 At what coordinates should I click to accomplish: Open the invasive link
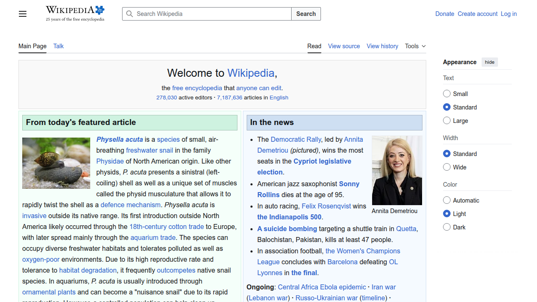[x=34, y=216]
